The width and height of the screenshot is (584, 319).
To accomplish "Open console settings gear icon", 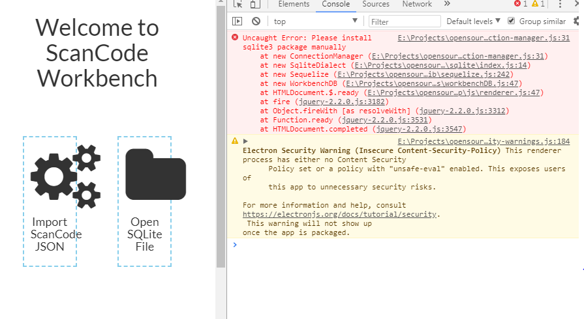I will tap(577, 21).
